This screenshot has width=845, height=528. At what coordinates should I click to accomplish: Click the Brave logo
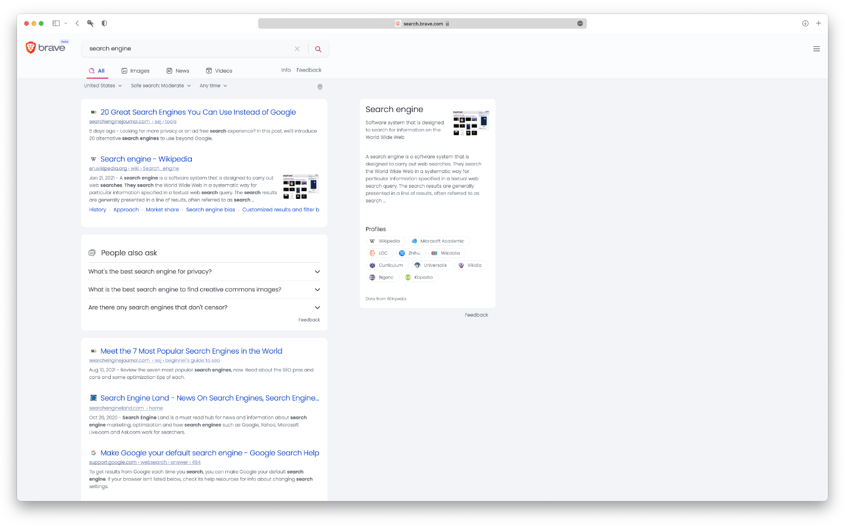[45, 48]
